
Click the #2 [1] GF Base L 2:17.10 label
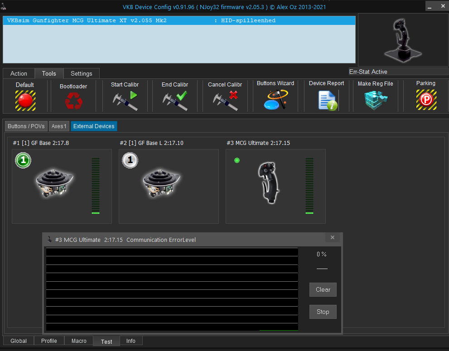(x=151, y=143)
